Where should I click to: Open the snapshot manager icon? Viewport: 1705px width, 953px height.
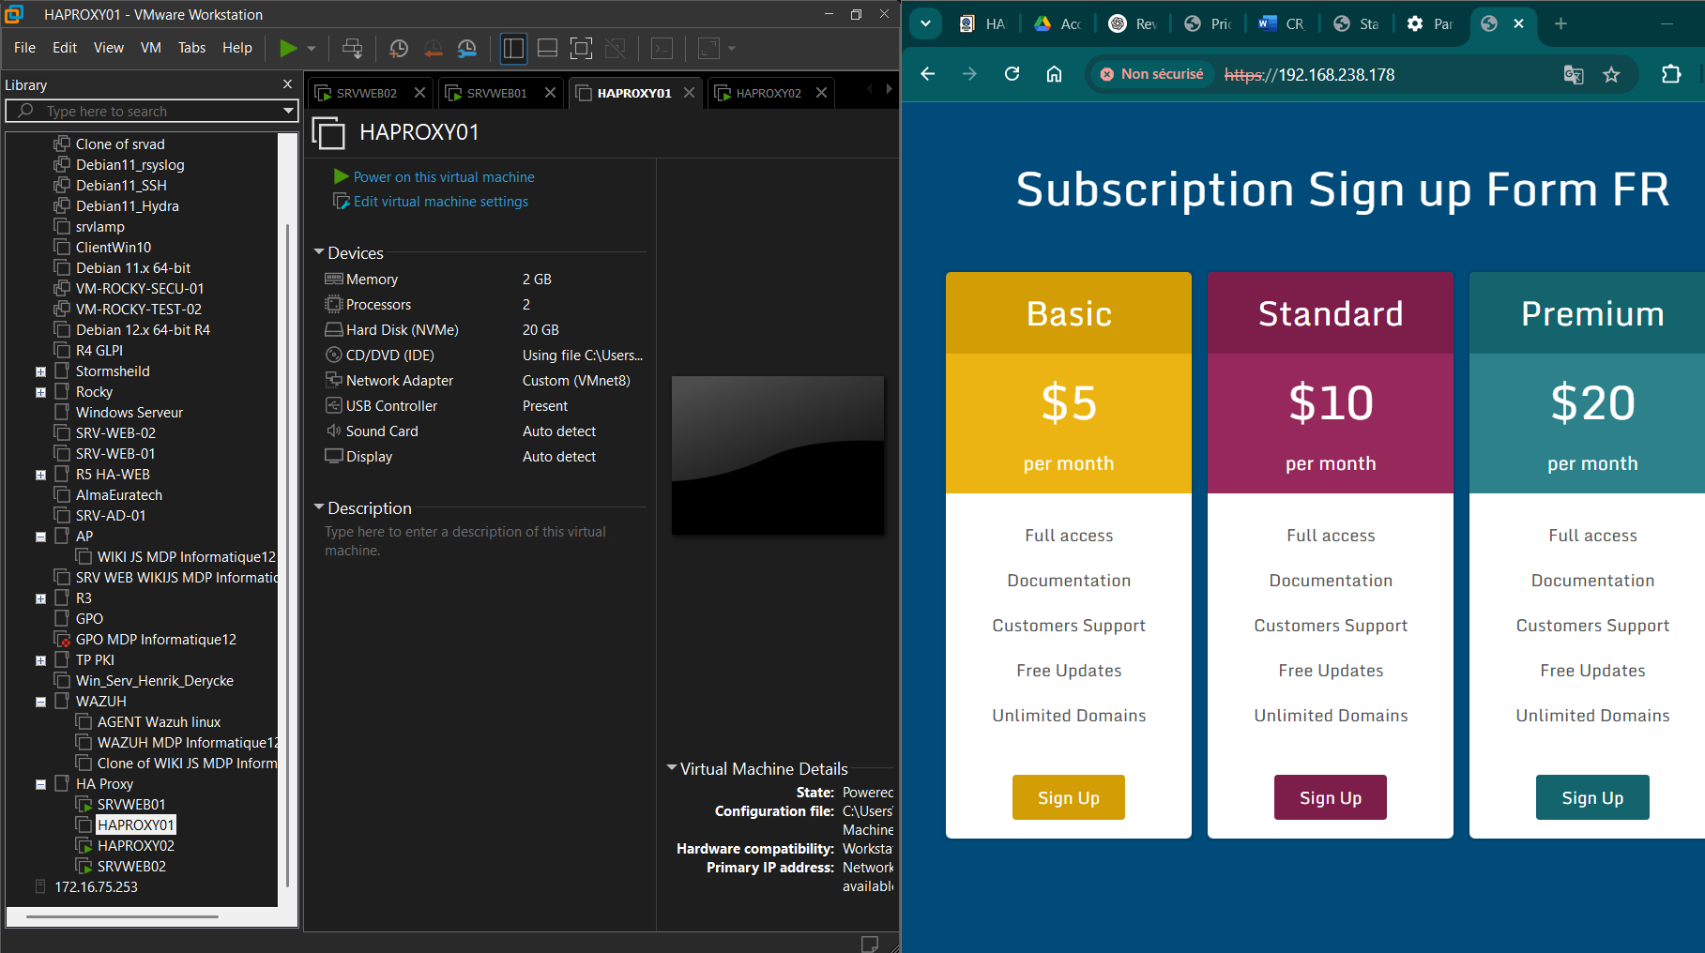coord(466,48)
